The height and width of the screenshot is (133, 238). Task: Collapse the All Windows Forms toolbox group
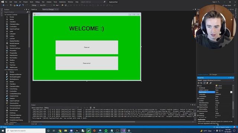[x=5, y=70]
